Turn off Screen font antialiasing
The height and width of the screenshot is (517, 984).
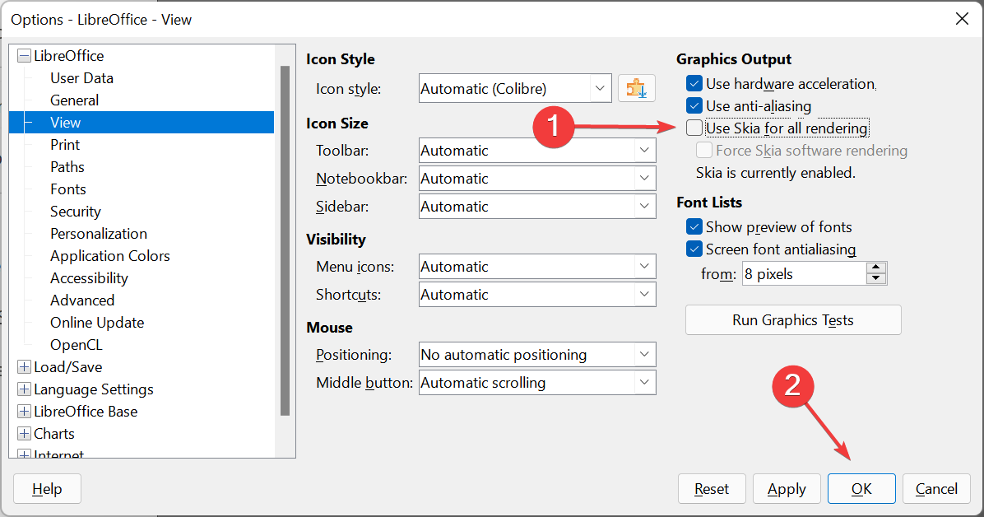694,249
